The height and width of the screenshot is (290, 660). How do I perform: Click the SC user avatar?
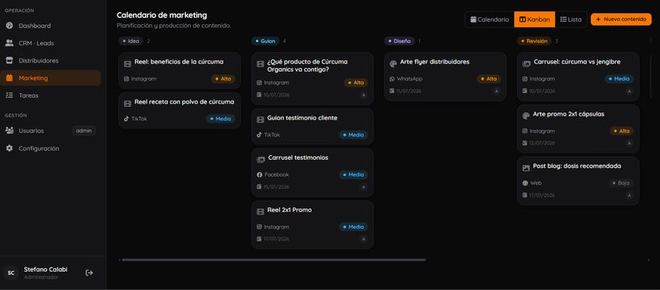pos(11,273)
